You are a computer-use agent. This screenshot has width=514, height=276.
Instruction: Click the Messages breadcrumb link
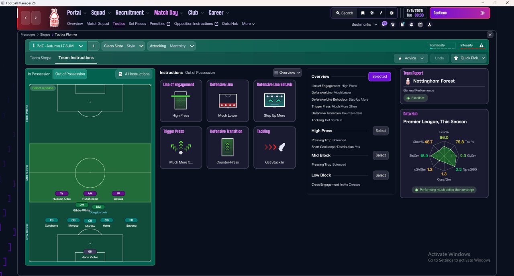28,35
